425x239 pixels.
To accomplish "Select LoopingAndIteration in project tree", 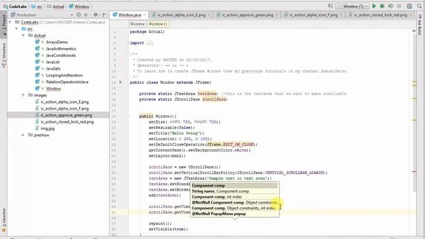I will coord(64,75).
